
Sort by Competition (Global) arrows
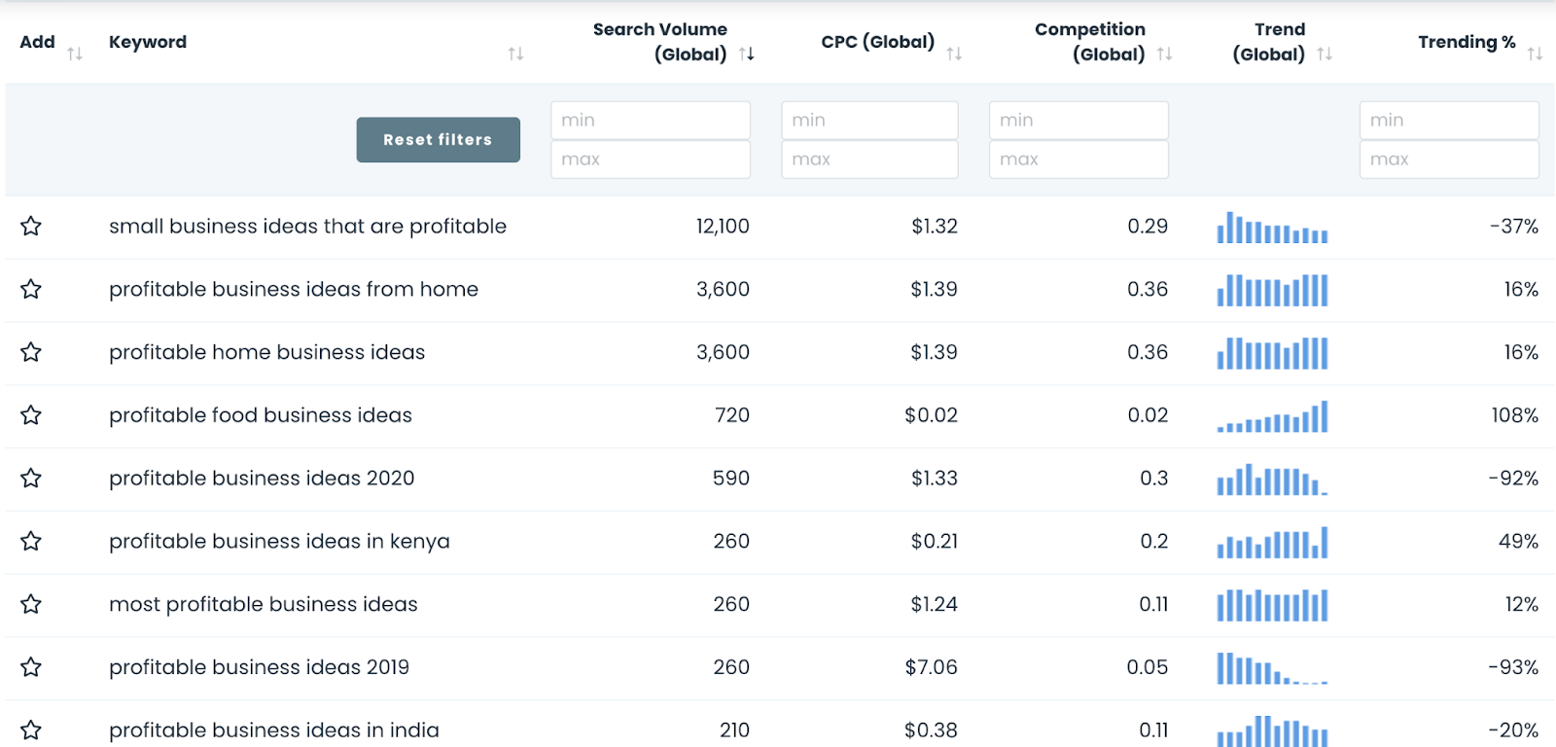(x=1164, y=54)
